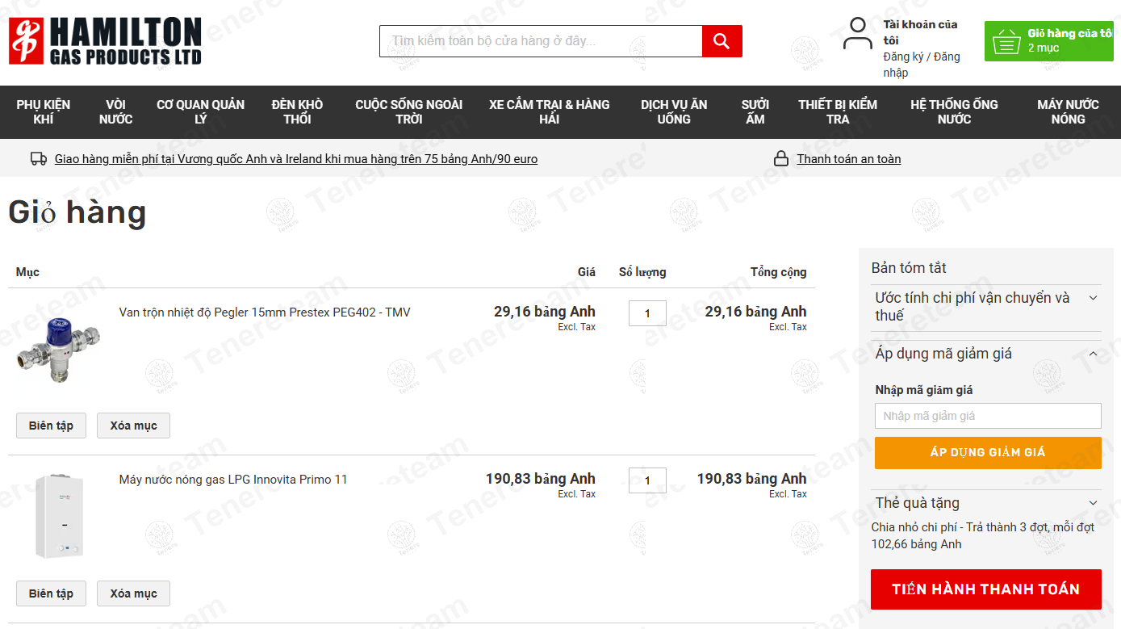Click the red search magnifier button
The image size is (1121, 629).
click(x=722, y=41)
